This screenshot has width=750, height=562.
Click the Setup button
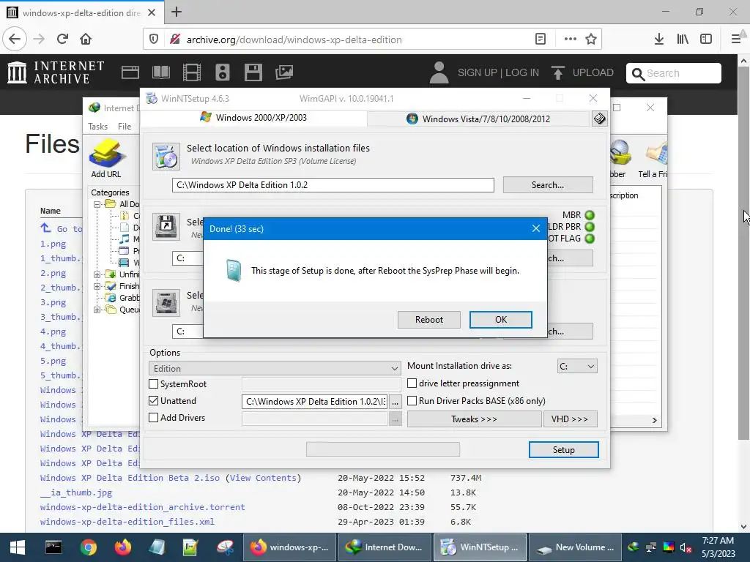pos(563,450)
